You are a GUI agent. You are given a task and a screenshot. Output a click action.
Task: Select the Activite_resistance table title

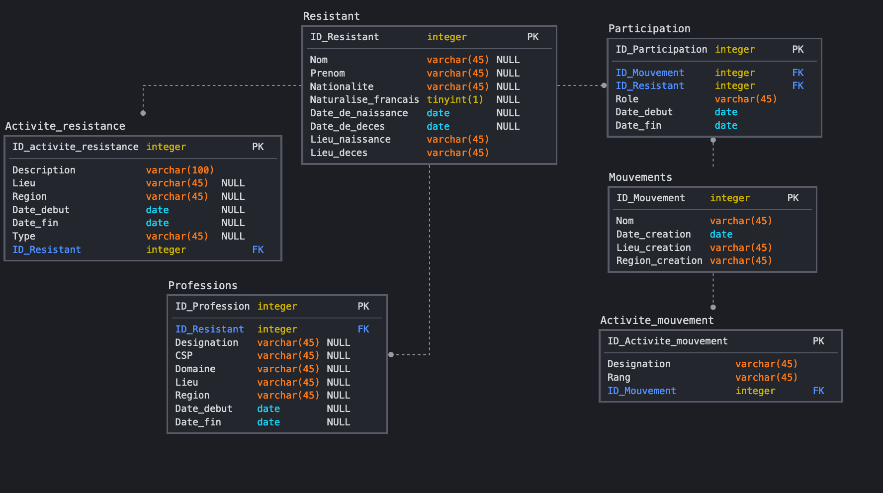[x=65, y=126]
